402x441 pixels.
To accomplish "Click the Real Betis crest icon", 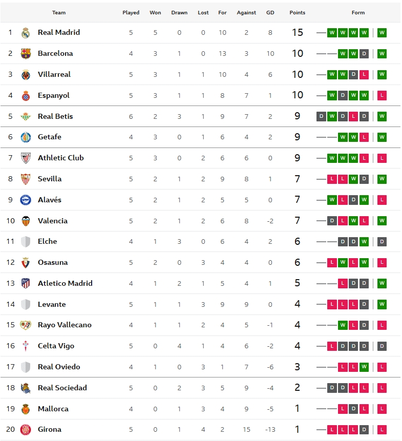I will 26,117.
